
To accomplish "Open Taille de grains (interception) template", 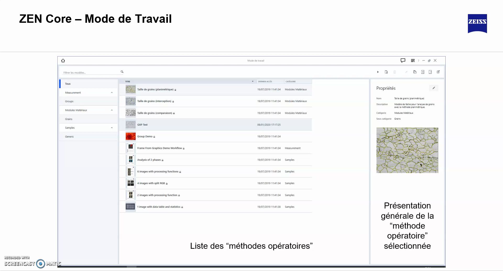I will (154, 101).
